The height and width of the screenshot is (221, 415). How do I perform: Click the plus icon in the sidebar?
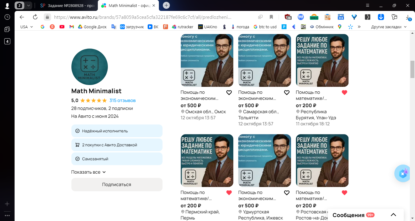point(7,204)
